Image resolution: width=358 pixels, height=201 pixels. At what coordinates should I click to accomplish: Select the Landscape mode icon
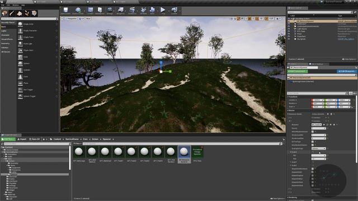[20, 13]
